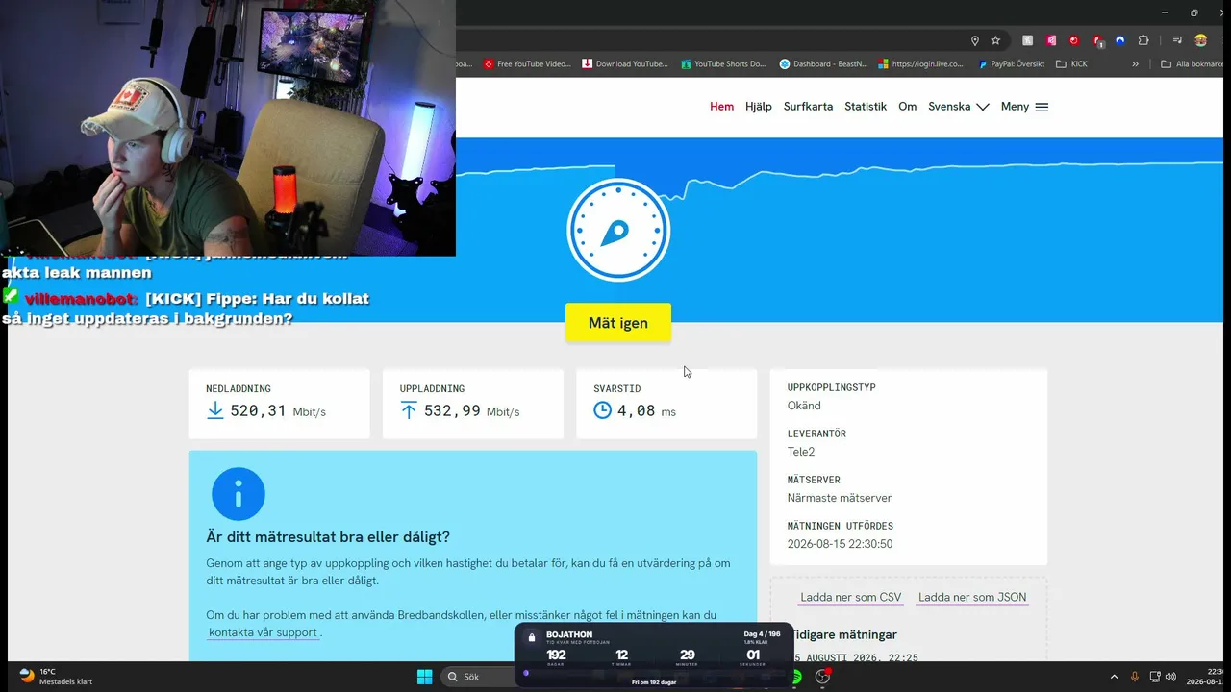Follow the kontakta vår support link
1231x692 pixels.
pos(264,632)
